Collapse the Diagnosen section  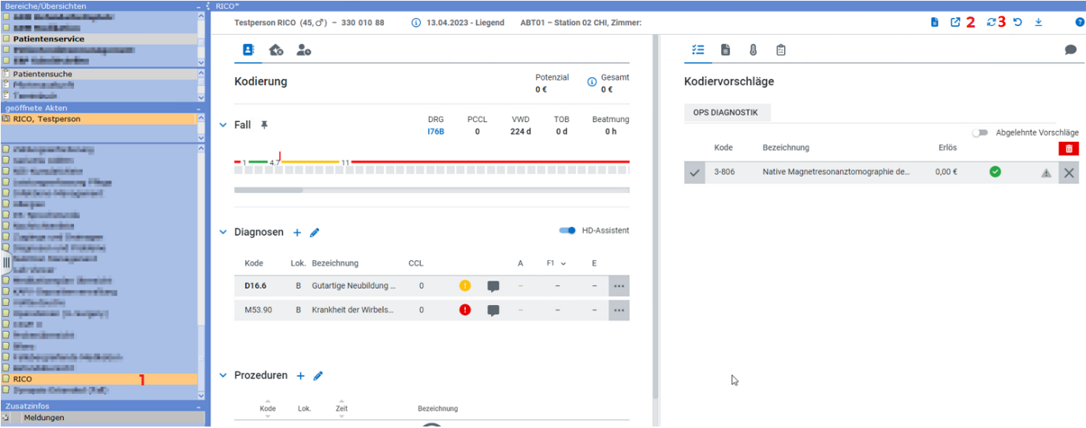tap(223, 233)
